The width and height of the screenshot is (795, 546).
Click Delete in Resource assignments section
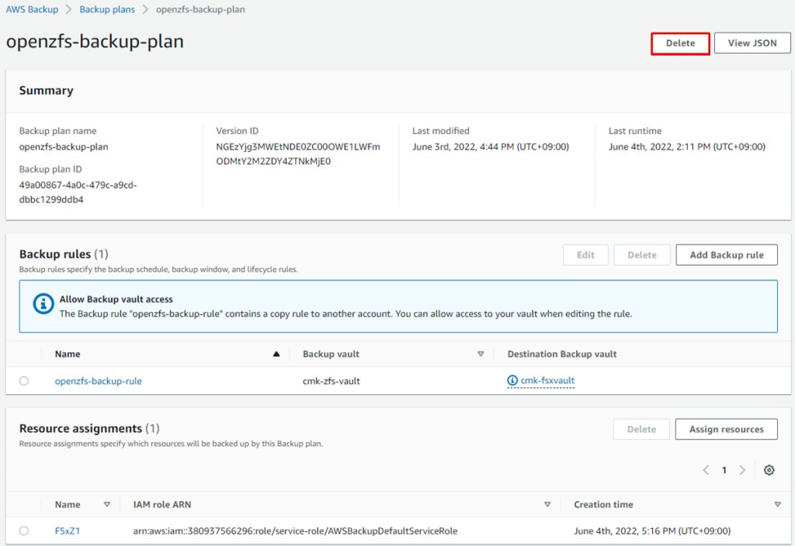point(641,429)
